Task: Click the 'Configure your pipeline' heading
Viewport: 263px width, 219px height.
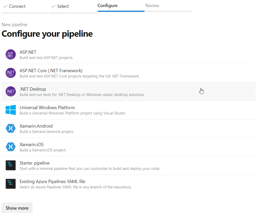Action: point(47,34)
